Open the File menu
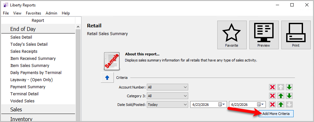Screen dimensions: 314x122 (x=6, y=13)
